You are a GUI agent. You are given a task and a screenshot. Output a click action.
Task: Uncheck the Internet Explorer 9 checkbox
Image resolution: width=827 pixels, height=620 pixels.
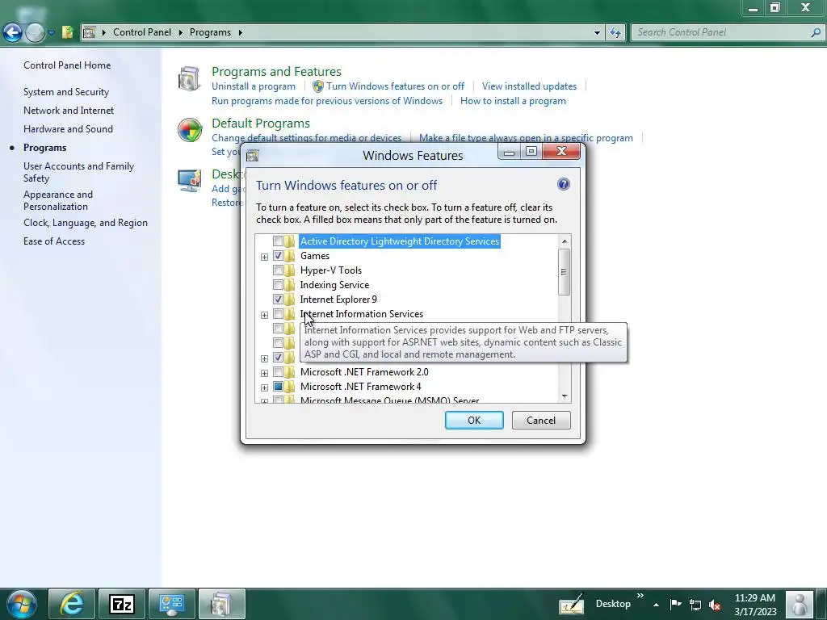click(x=278, y=299)
